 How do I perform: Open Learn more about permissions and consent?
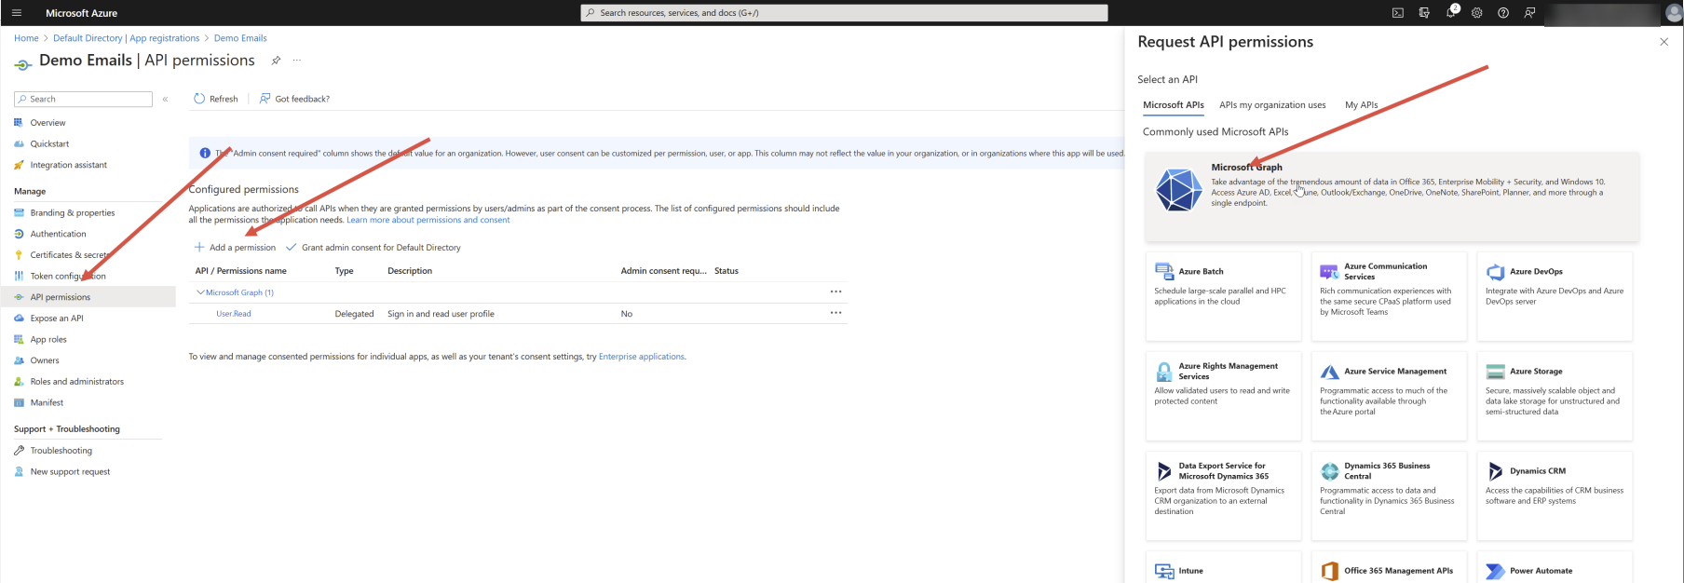[x=428, y=220]
